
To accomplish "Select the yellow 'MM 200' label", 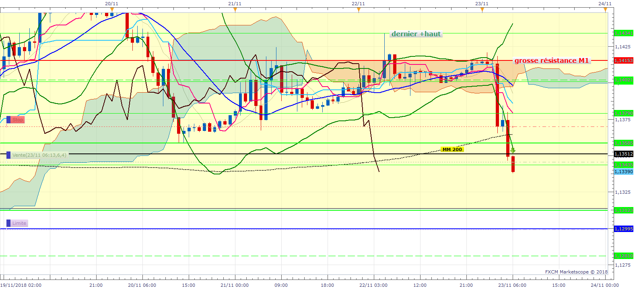I will point(452,149).
